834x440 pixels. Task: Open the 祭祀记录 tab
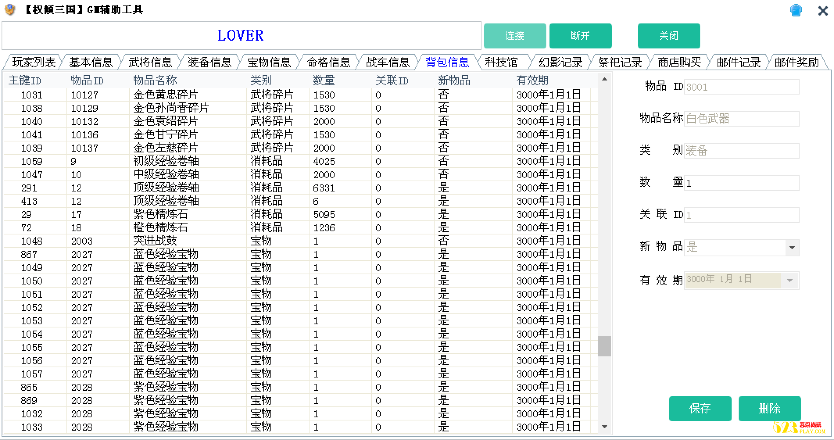(x=620, y=62)
